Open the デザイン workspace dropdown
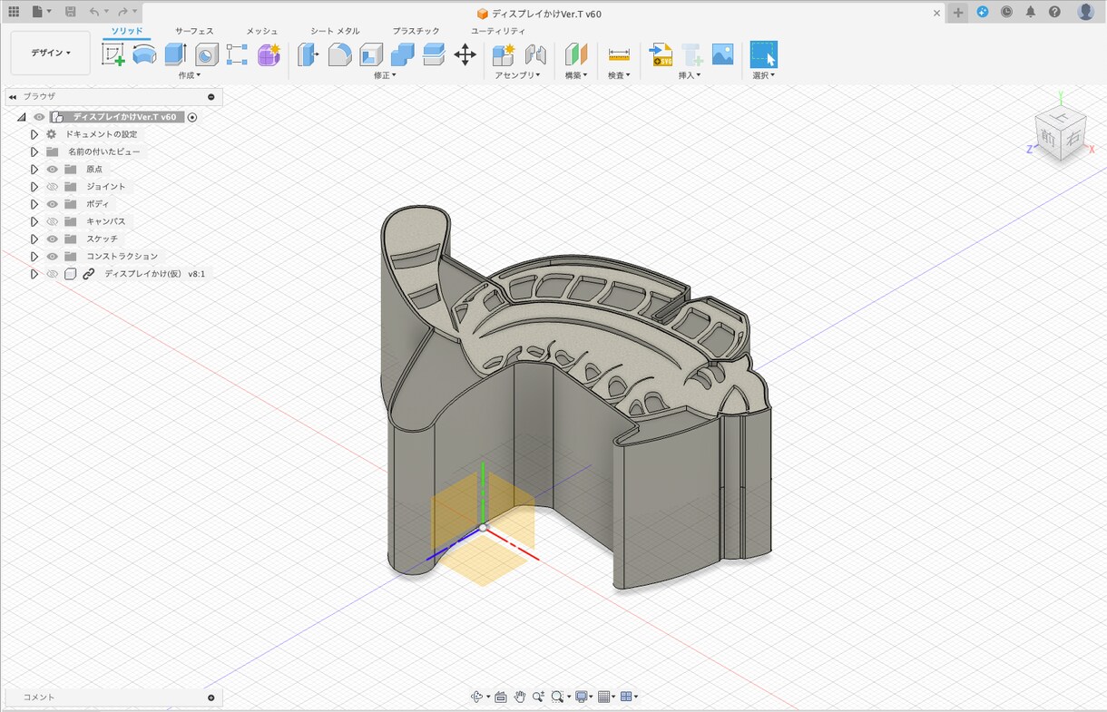The width and height of the screenshot is (1107, 712). tap(50, 53)
